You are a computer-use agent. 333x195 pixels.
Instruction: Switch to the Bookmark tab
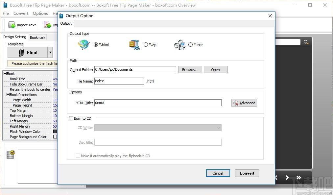(x=37, y=37)
